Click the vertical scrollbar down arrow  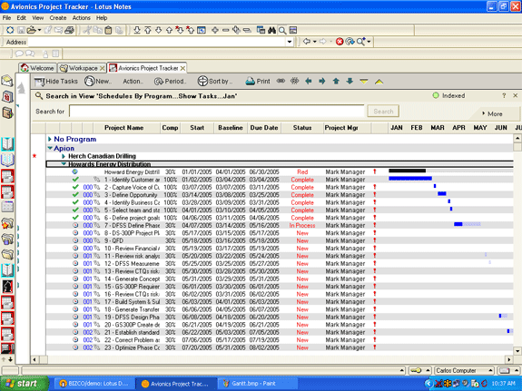point(517,351)
